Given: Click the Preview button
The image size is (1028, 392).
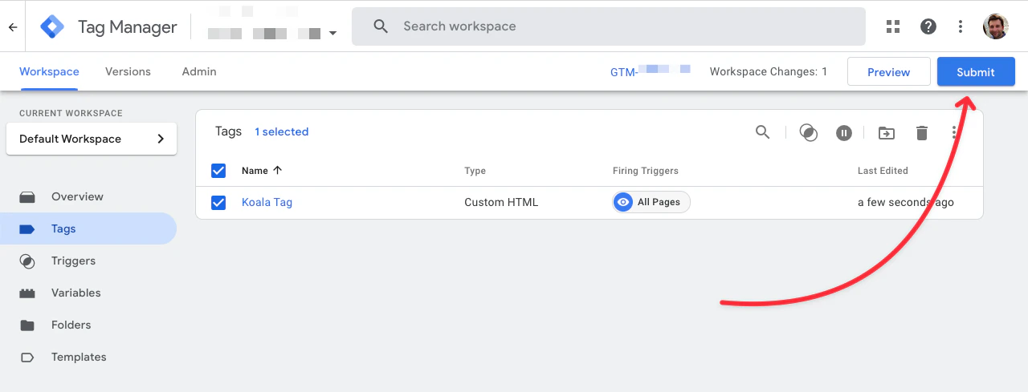Looking at the screenshot, I should tap(889, 71).
